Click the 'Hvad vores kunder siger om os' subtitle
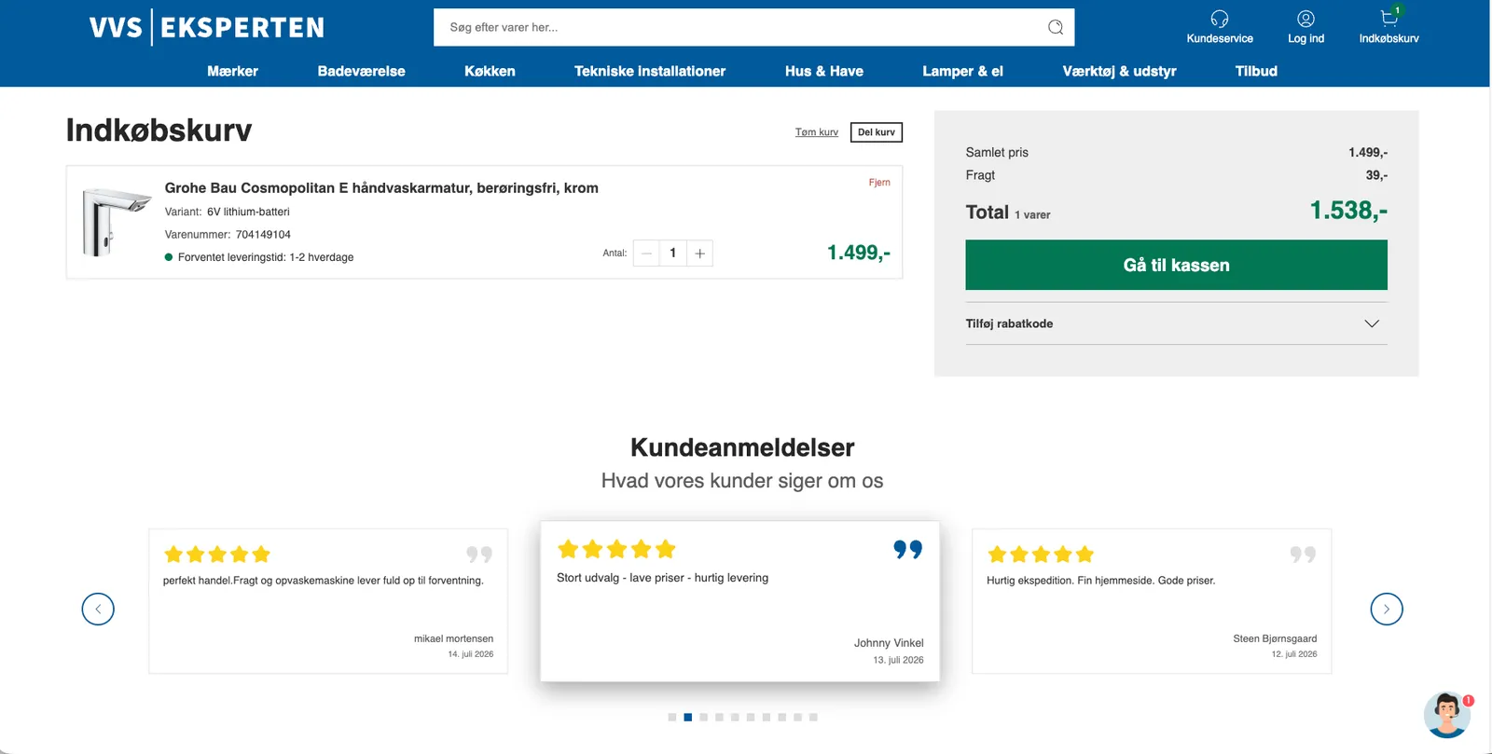 pyautogui.click(x=742, y=481)
